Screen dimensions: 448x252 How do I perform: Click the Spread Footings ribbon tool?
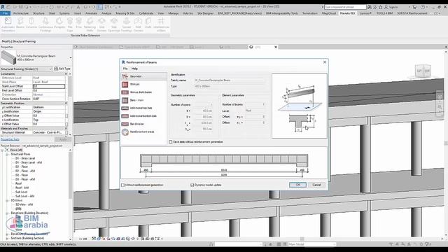(x=127, y=24)
